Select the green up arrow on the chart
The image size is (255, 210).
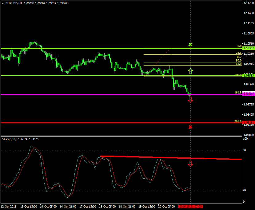coord(190,71)
